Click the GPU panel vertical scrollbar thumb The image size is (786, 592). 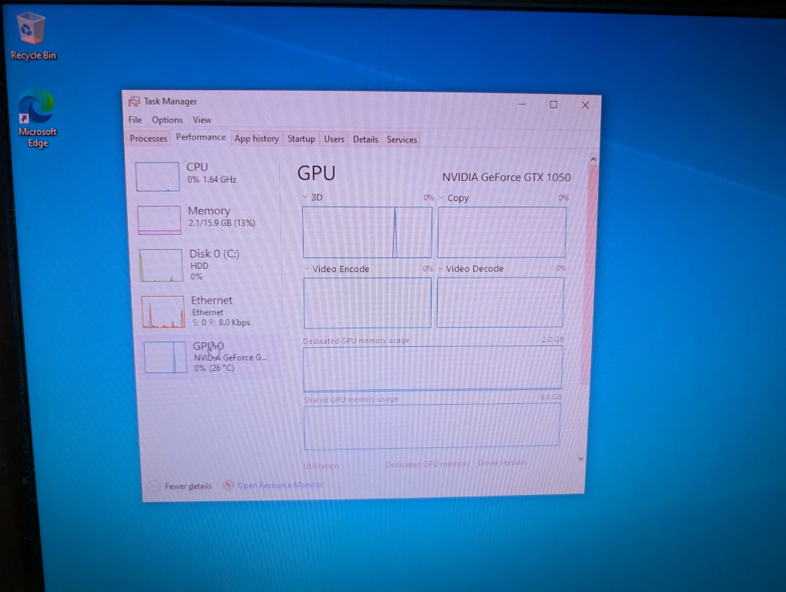coord(589,276)
